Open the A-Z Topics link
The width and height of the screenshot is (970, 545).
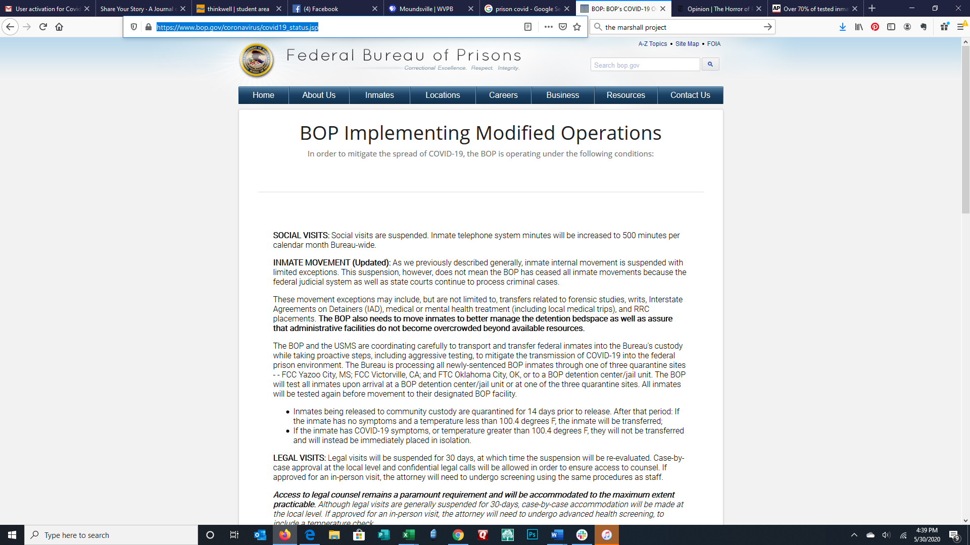[652, 44]
